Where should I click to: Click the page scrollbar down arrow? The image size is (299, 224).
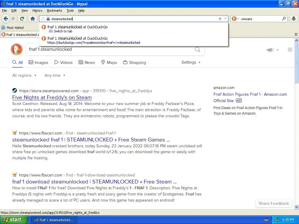(x=296, y=207)
